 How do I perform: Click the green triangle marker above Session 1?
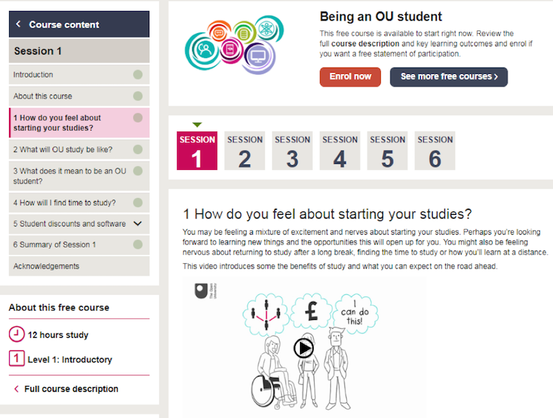pyautogui.click(x=197, y=124)
